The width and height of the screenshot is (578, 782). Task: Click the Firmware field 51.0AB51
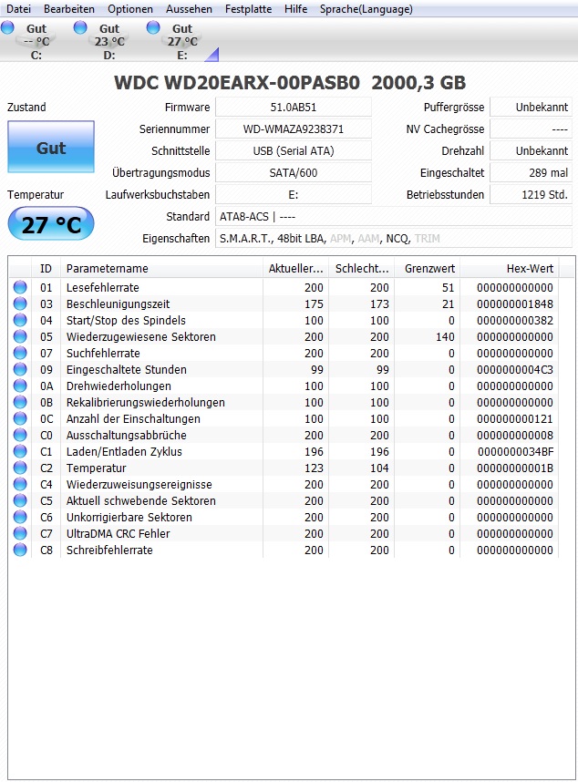294,108
